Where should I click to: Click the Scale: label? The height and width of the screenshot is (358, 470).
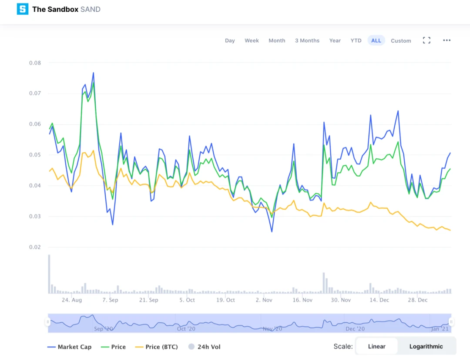[x=343, y=346]
